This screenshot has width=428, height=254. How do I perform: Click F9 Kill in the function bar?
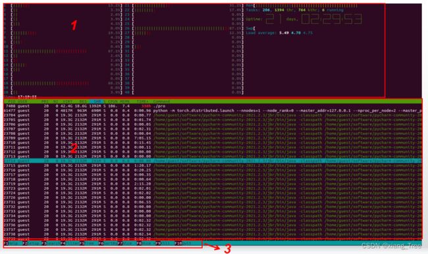(x=165, y=243)
